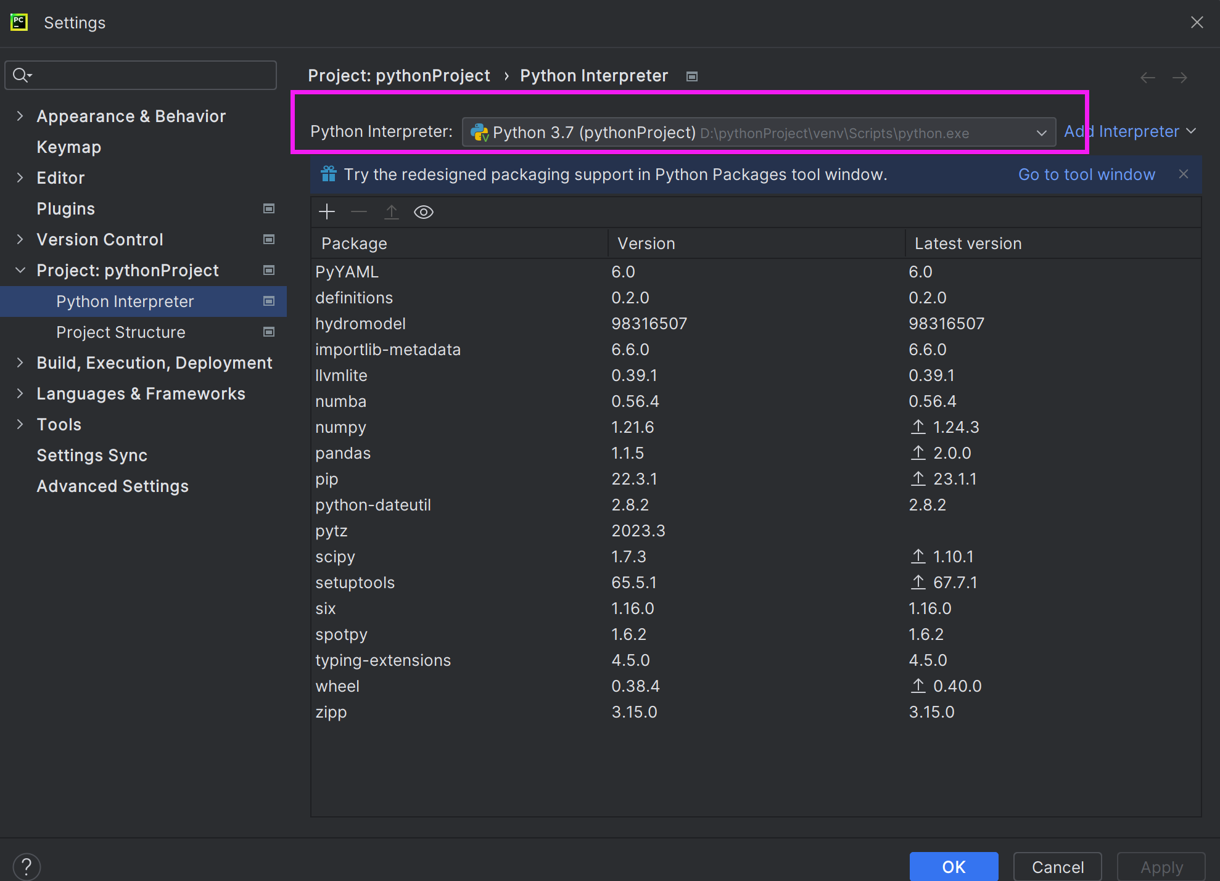Click the external settings icon next to Plugins

click(269, 208)
